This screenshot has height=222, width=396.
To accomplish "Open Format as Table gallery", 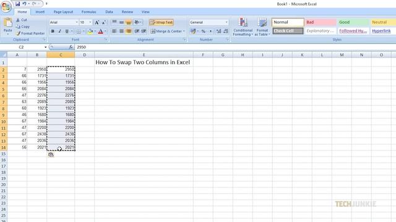I will click(x=262, y=27).
